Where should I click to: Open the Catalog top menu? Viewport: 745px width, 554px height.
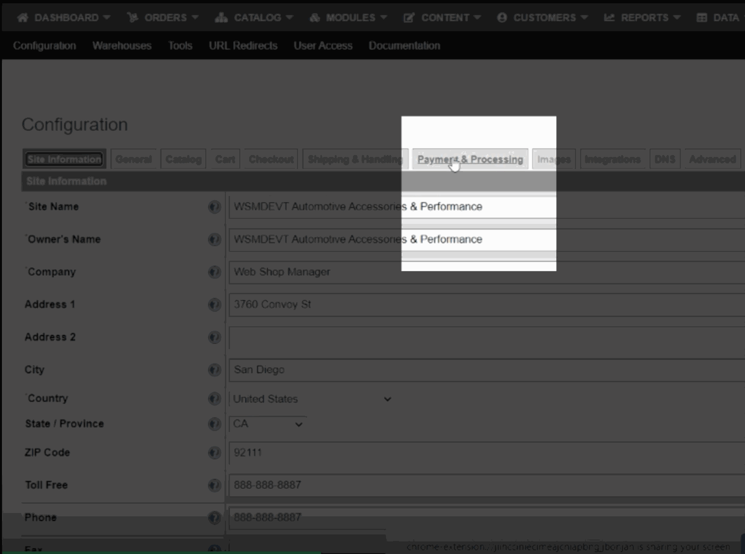tap(254, 18)
